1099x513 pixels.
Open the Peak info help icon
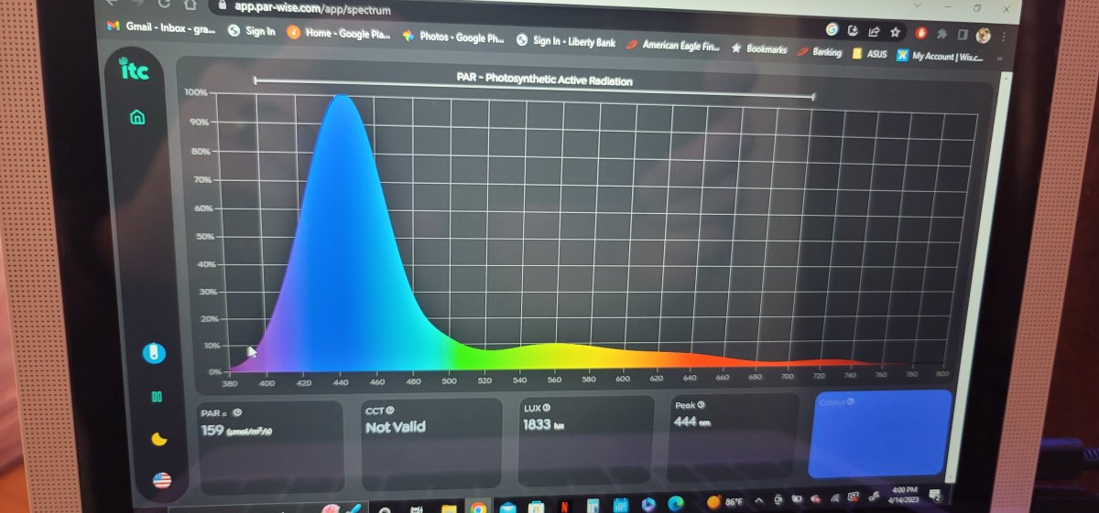(x=701, y=404)
